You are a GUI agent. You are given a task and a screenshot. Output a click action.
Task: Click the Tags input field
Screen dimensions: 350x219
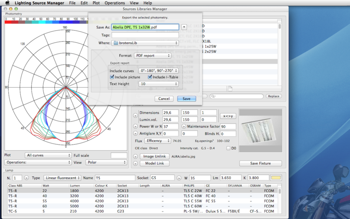click(145, 35)
